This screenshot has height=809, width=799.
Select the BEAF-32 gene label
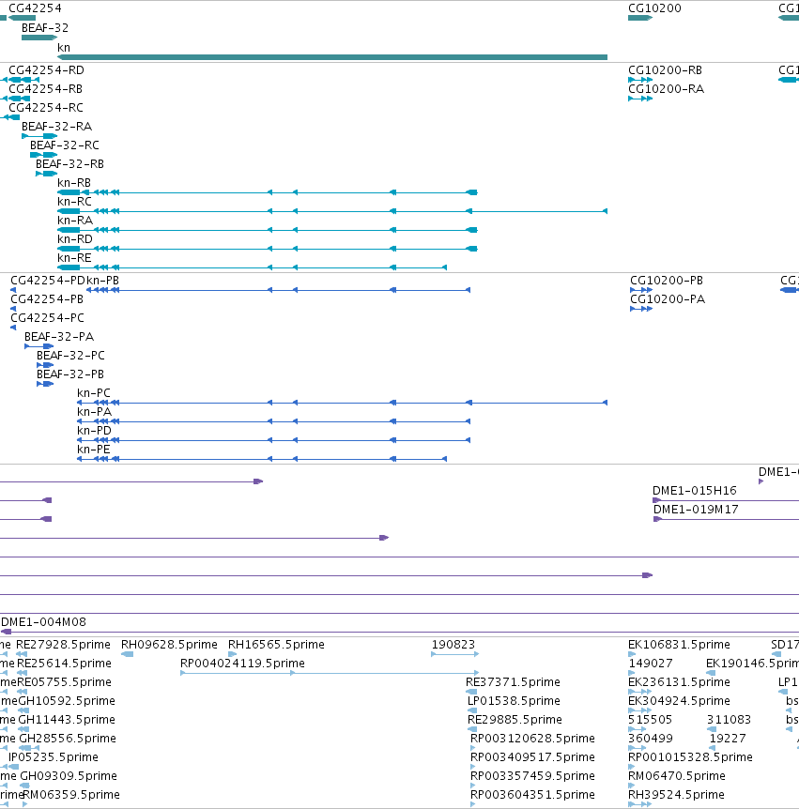click(45, 28)
